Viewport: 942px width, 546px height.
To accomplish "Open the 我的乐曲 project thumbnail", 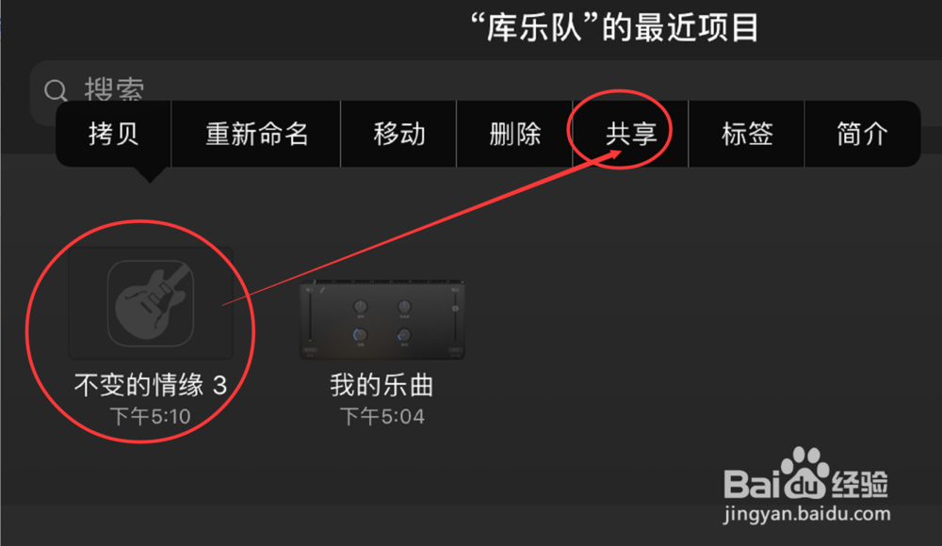I will tap(382, 319).
